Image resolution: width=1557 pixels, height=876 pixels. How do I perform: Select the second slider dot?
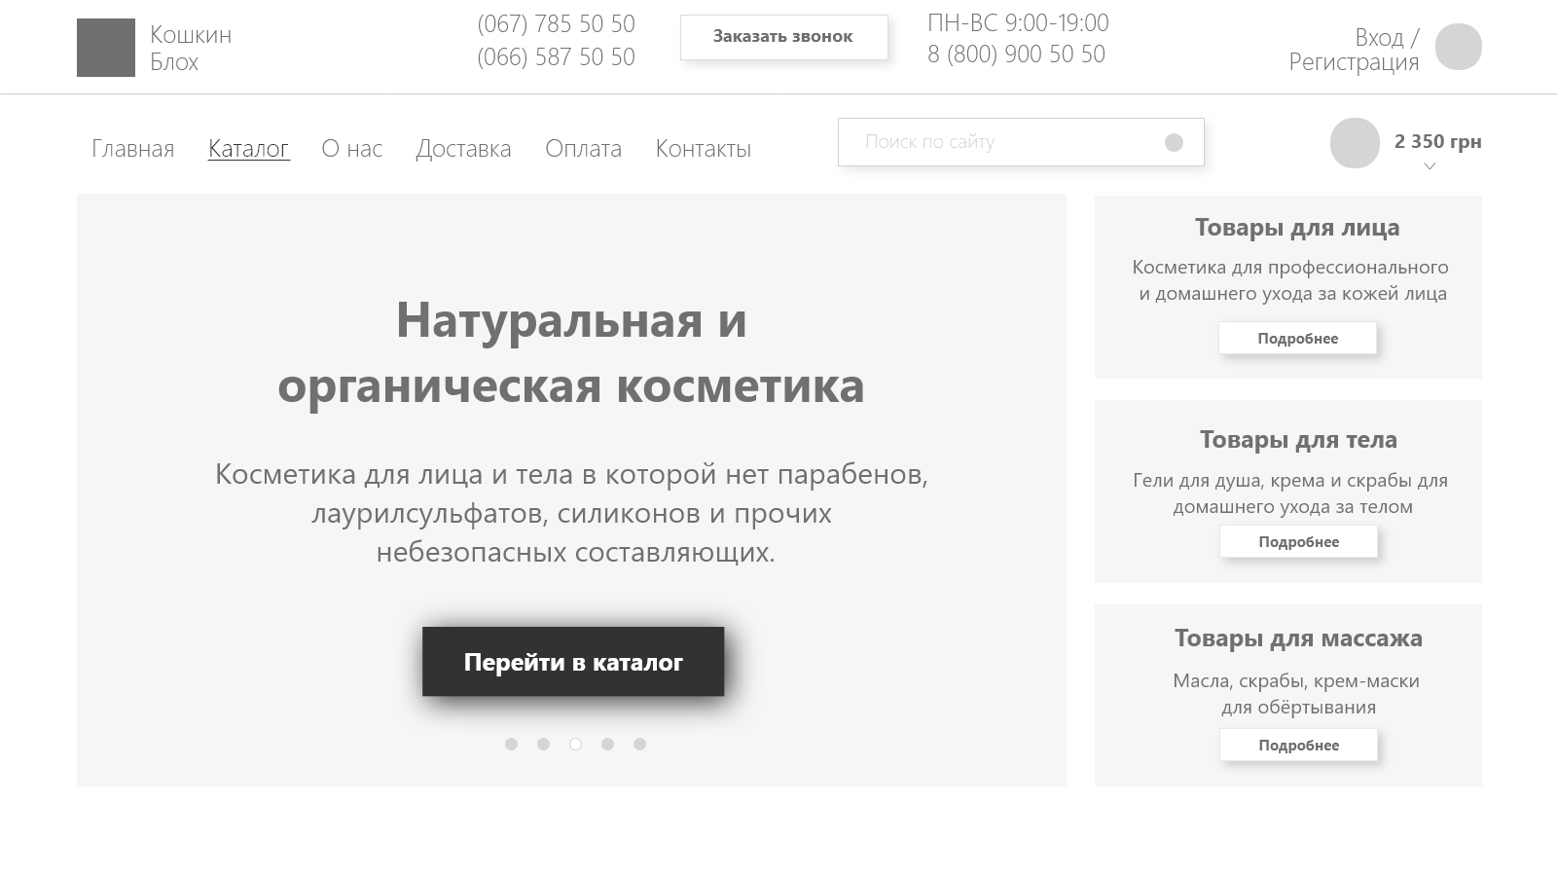(543, 745)
